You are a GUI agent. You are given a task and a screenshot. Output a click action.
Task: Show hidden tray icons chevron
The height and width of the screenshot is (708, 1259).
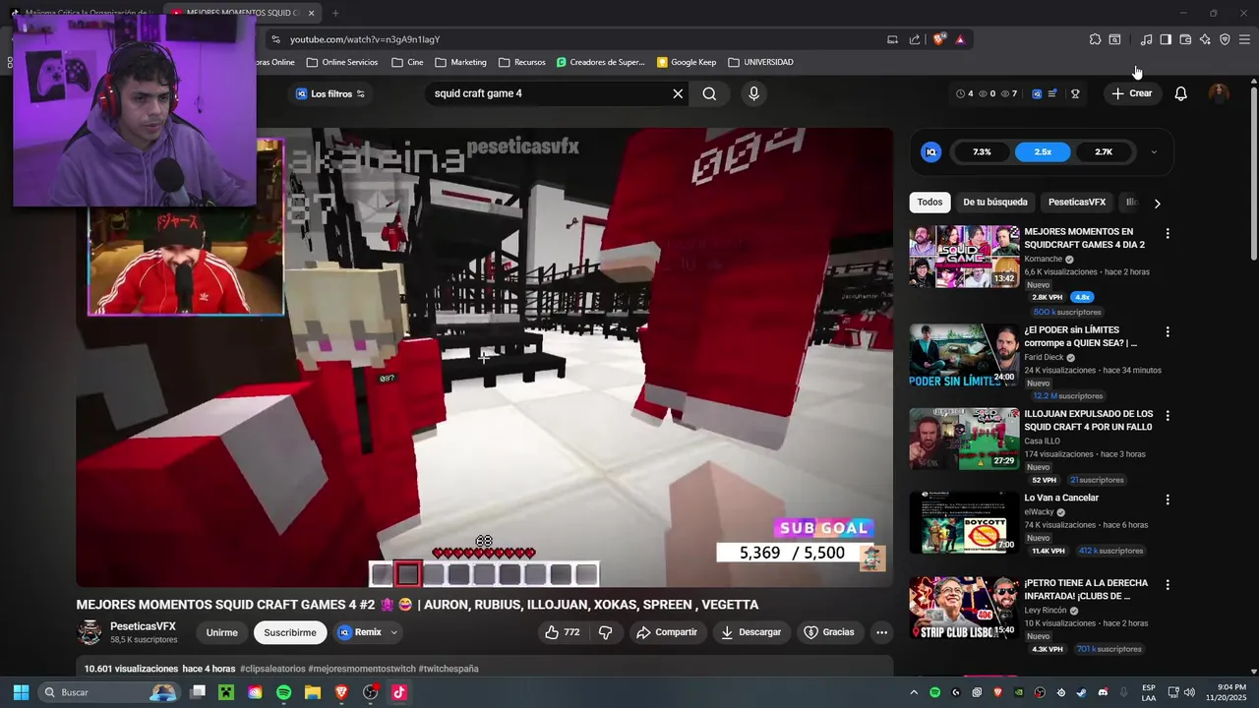pos(914,692)
